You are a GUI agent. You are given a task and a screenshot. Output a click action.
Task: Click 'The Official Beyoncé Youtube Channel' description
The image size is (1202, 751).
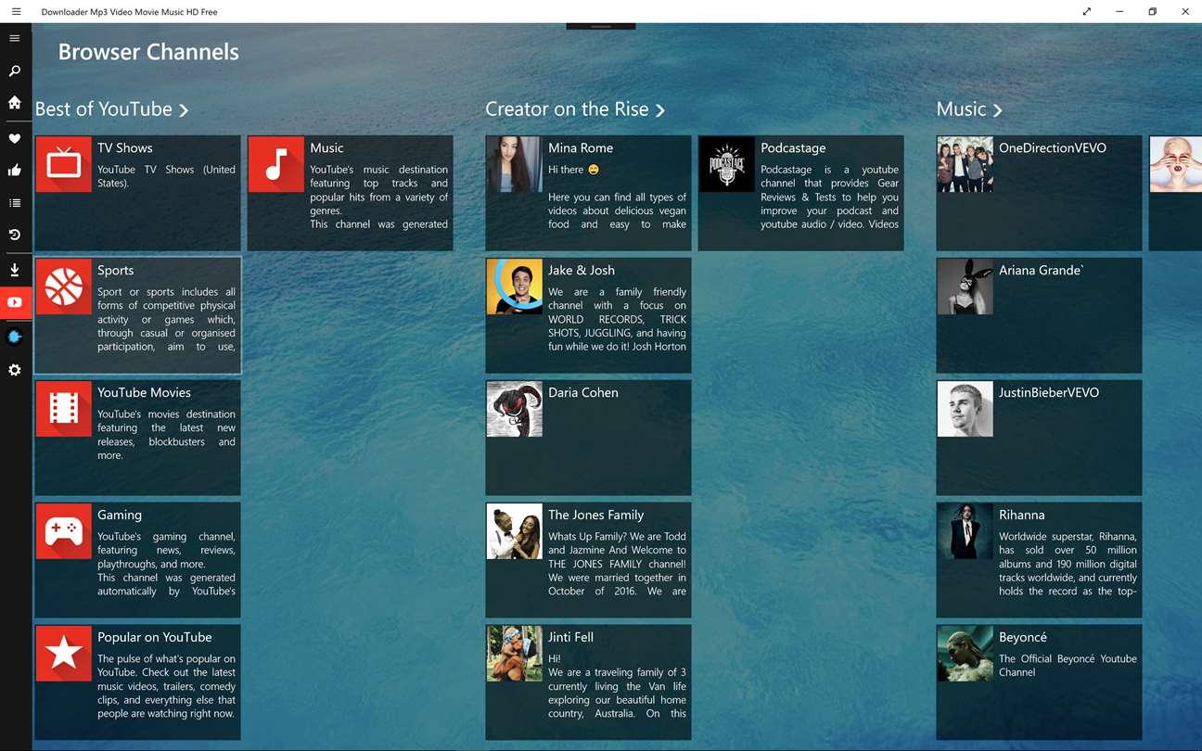[x=1068, y=666]
